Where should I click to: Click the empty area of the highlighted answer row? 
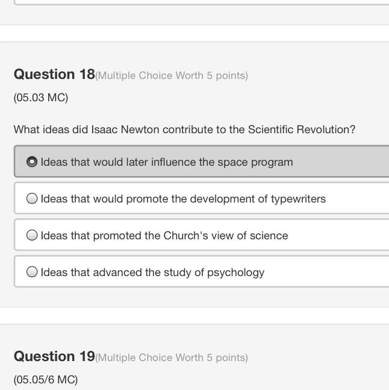click(343, 162)
